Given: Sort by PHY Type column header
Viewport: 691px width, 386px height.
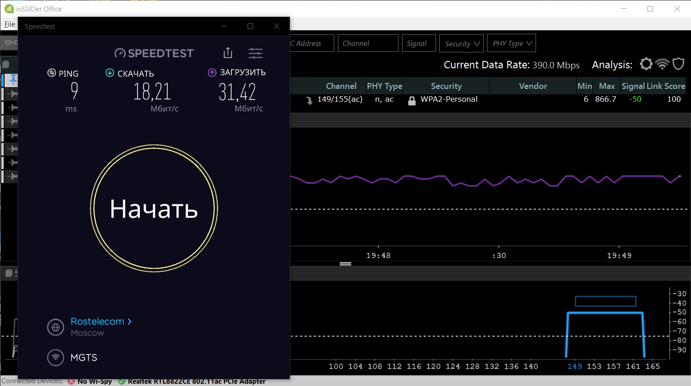Looking at the screenshot, I should [x=384, y=86].
